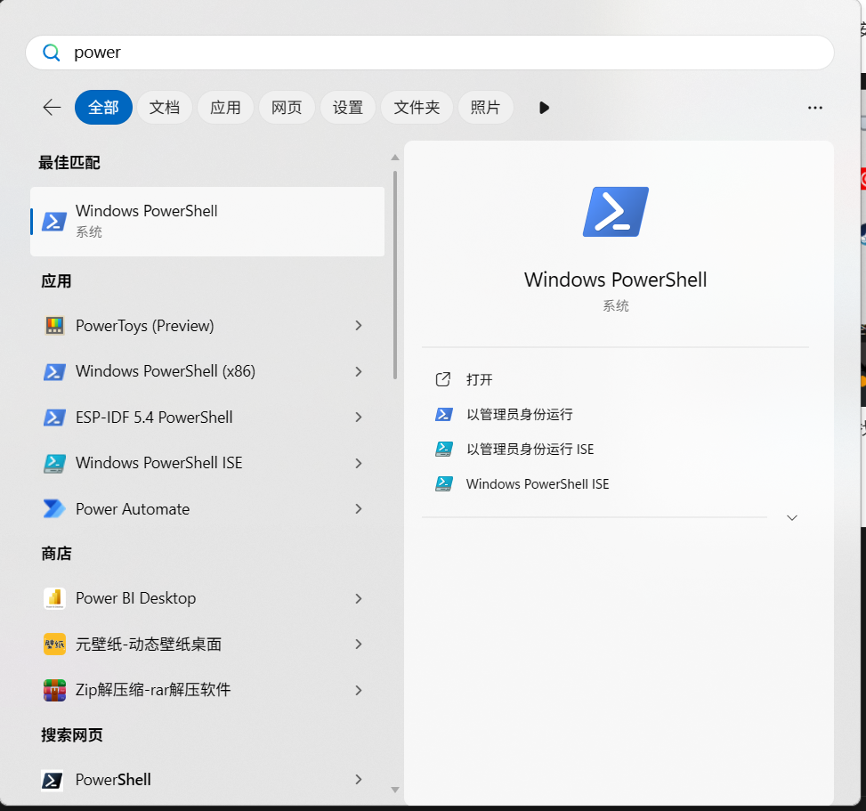This screenshot has width=866, height=811.
Task: Run PowerShell with 以管理员身份运行
Action: pyautogui.click(x=520, y=414)
